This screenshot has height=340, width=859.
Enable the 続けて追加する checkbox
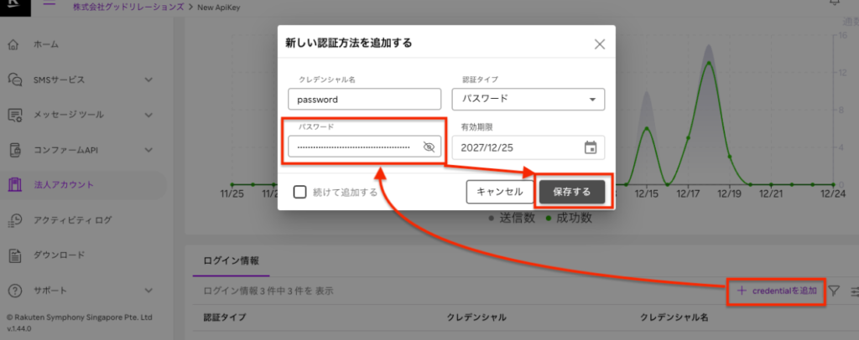click(x=299, y=192)
